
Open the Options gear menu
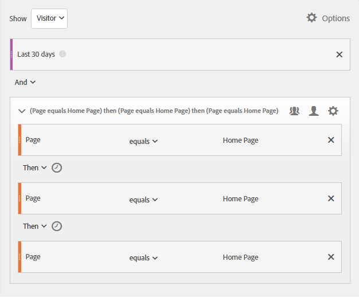pyautogui.click(x=327, y=18)
